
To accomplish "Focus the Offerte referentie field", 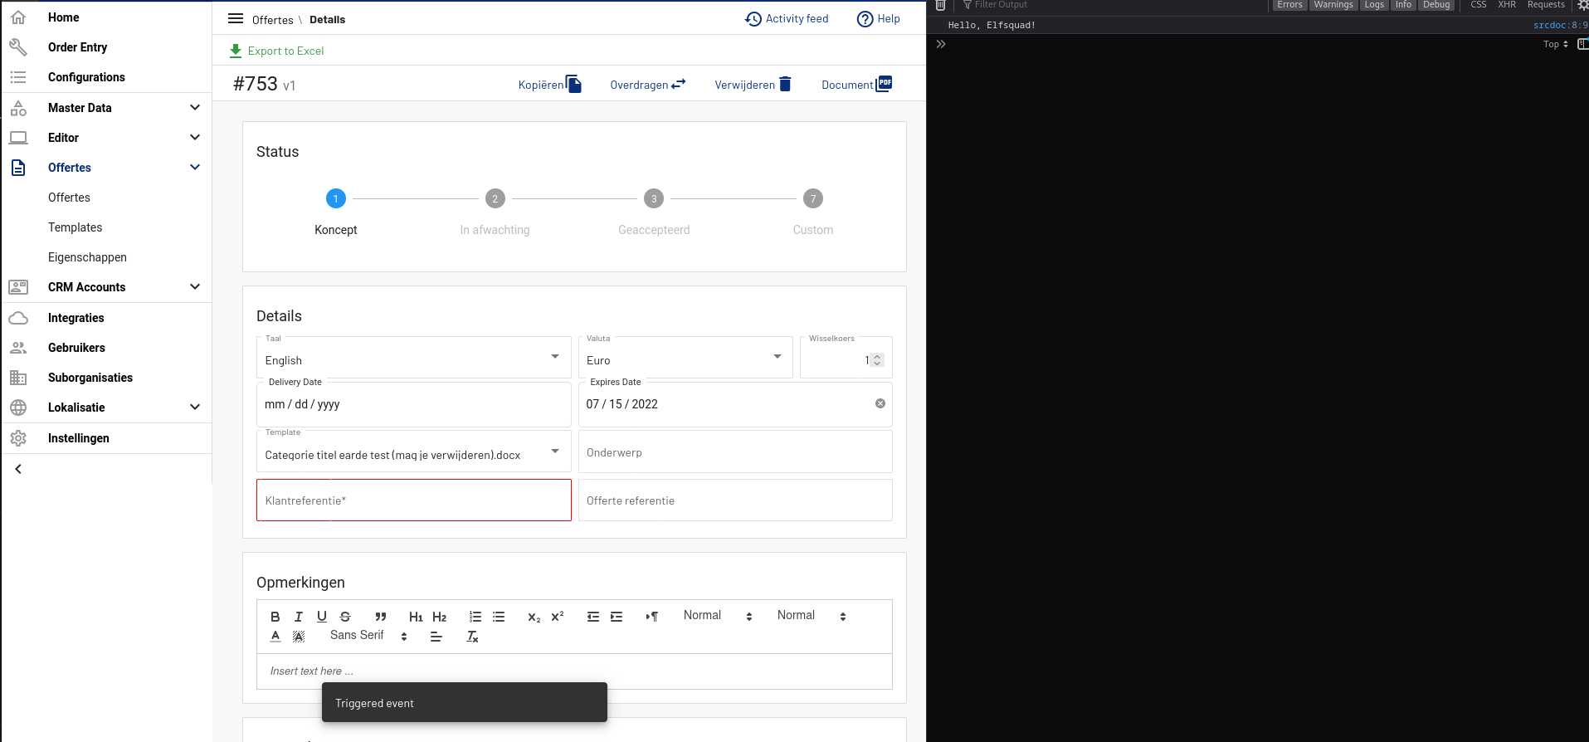I will tap(735, 500).
